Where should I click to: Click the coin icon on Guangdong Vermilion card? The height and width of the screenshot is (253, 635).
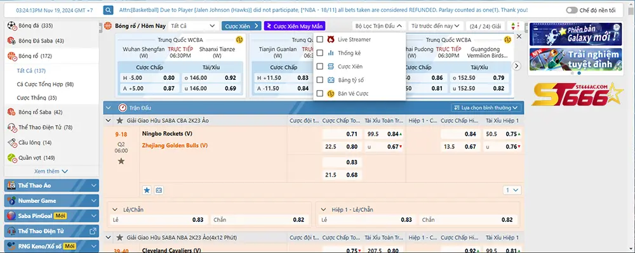[x=507, y=39]
